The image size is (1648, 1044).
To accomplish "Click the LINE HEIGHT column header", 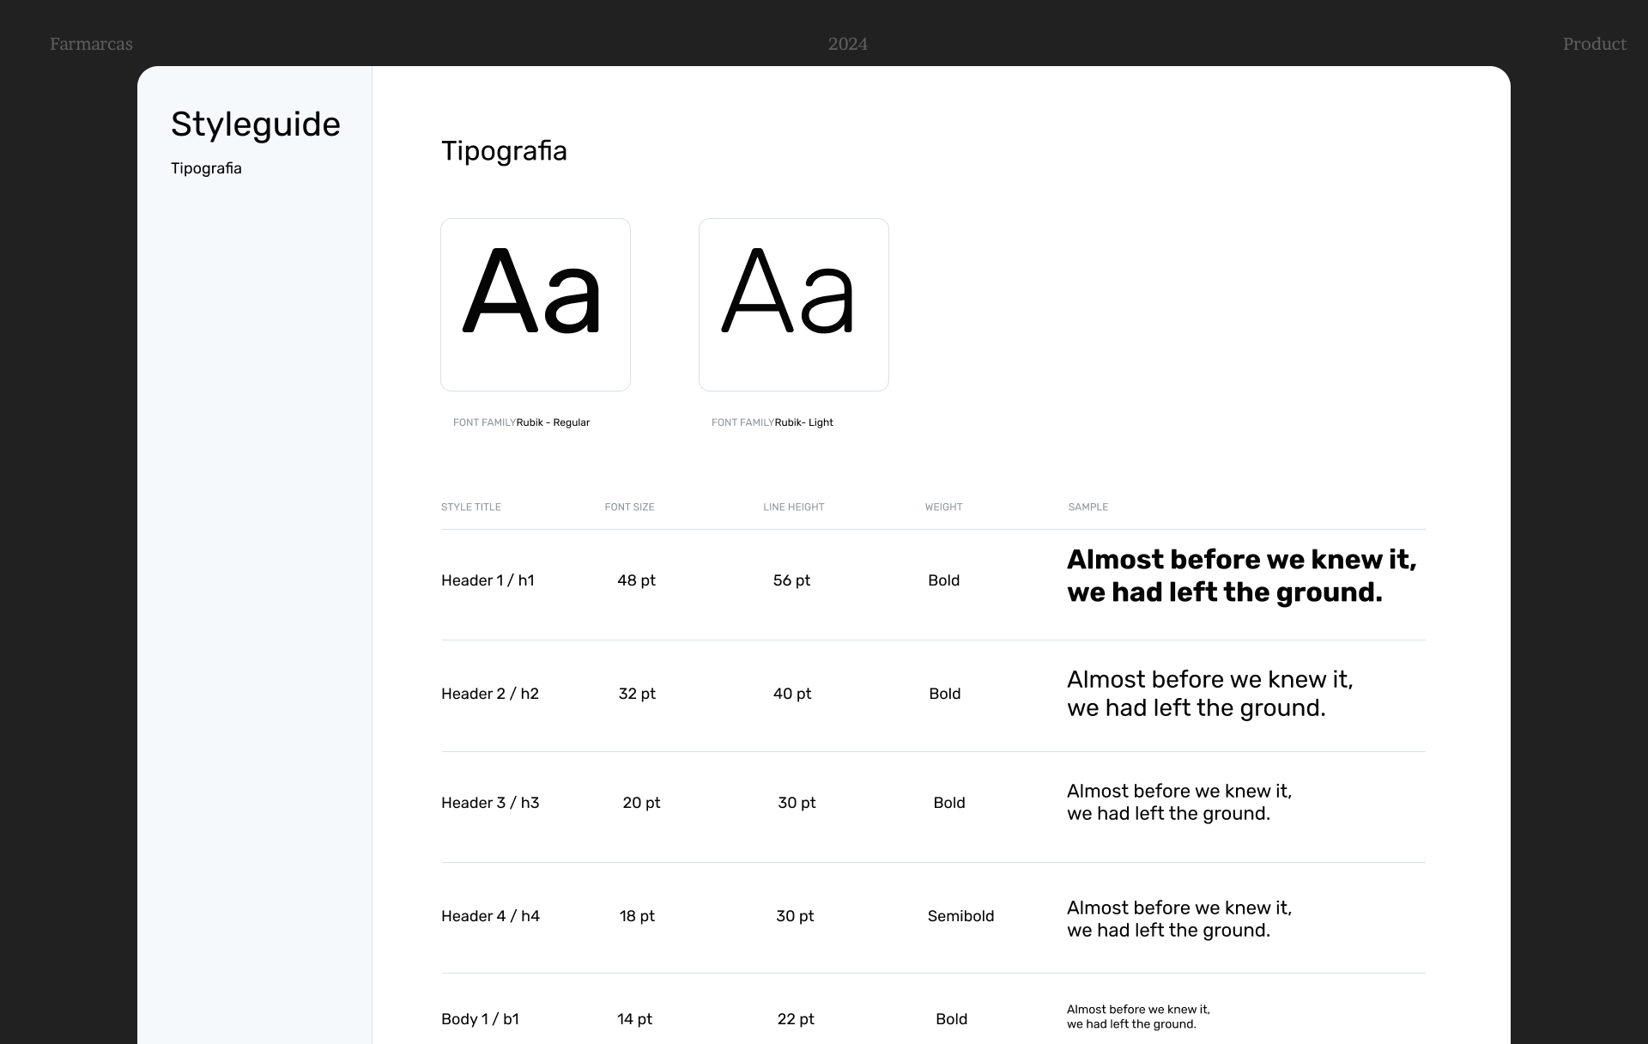I will [x=793, y=507].
